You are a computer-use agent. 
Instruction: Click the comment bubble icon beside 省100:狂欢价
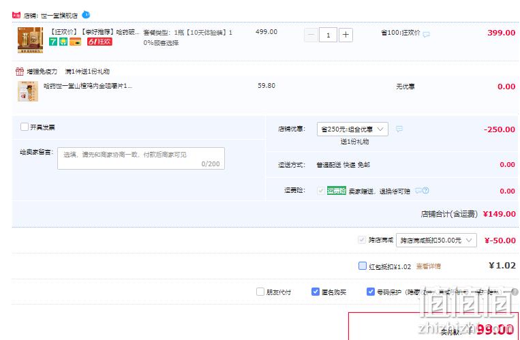pyautogui.click(x=426, y=34)
